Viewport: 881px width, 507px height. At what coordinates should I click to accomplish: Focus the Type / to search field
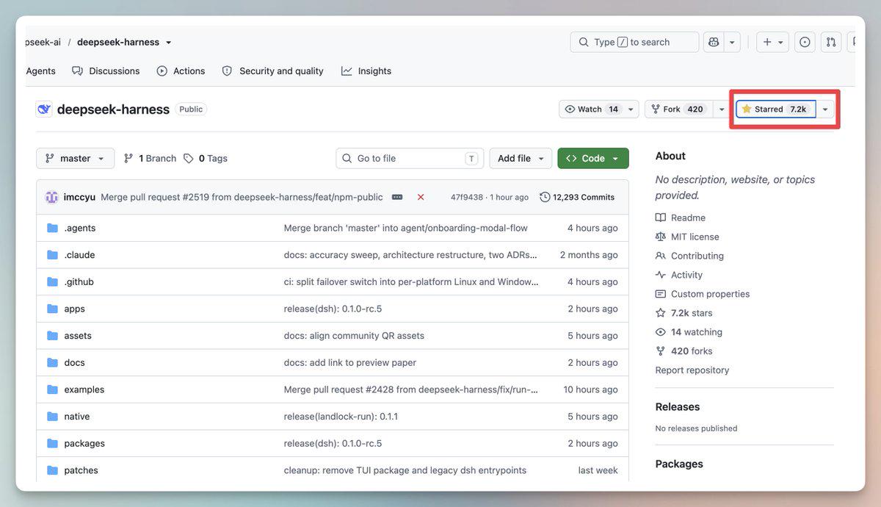[x=634, y=42]
